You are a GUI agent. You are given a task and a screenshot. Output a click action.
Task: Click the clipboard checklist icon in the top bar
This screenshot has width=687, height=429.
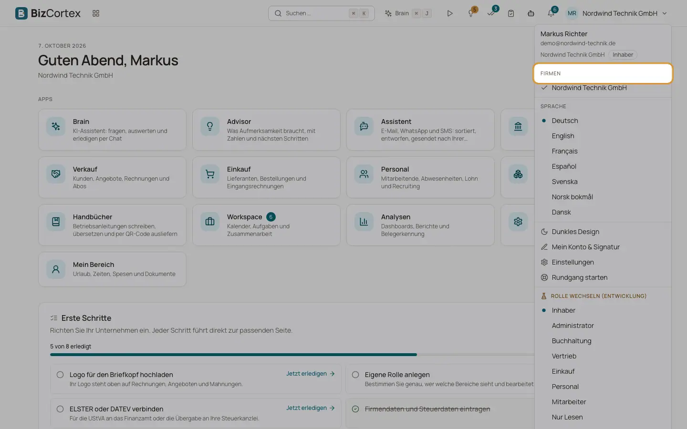click(x=511, y=13)
